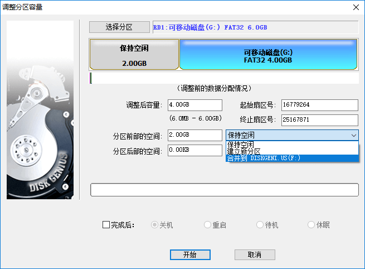Screen dimensions: 365x269
Task: Collapse the 保持空闲 dropdown arrow
Action: [x=353, y=135]
